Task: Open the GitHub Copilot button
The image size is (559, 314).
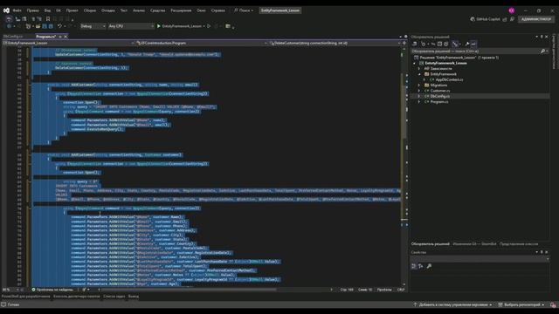Action: coord(486,19)
